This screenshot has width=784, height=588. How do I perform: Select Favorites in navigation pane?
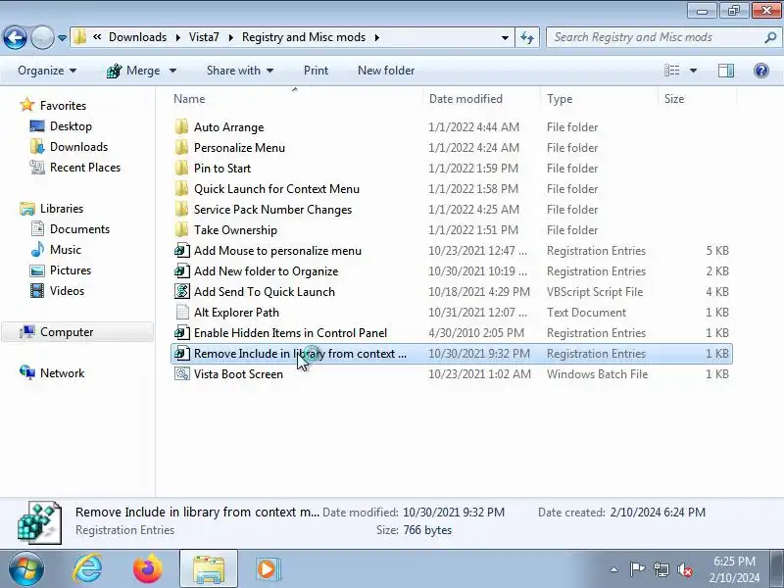pyautogui.click(x=63, y=106)
